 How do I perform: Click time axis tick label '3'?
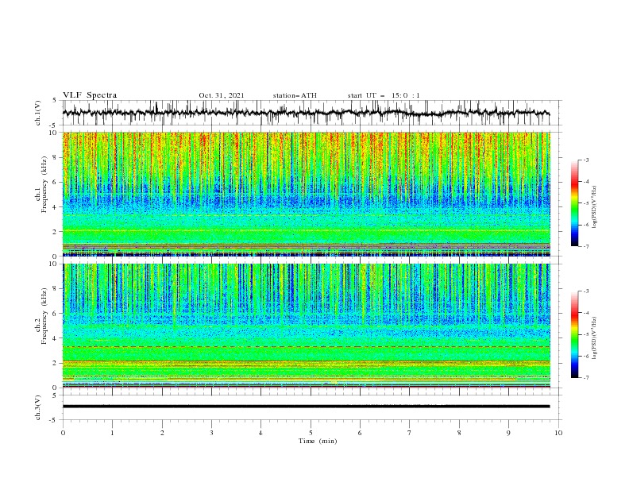(211, 433)
